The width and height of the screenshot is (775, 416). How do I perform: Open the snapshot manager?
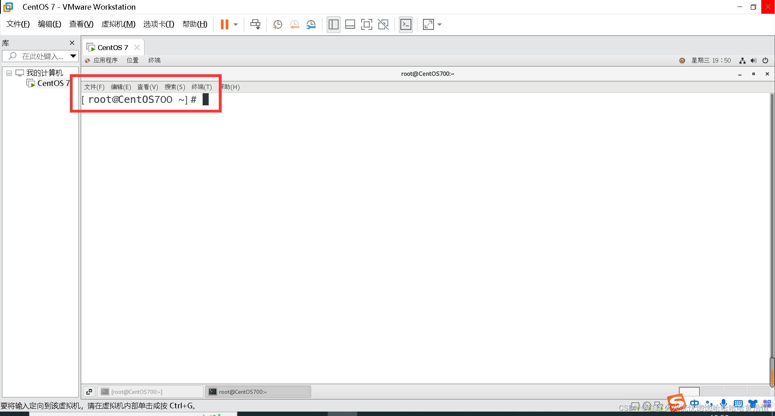tap(311, 25)
